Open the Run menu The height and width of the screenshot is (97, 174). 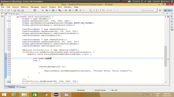60,7
